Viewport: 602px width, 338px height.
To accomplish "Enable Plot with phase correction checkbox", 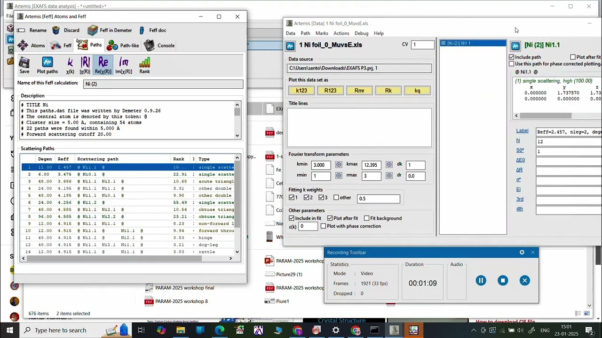I will pyautogui.click(x=323, y=226).
